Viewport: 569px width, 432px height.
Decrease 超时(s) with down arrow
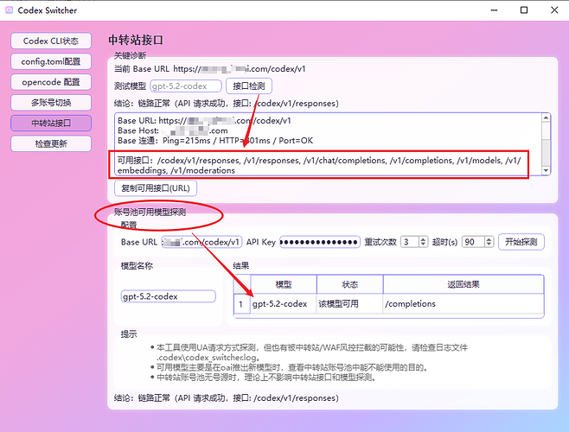tap(489, 245)
